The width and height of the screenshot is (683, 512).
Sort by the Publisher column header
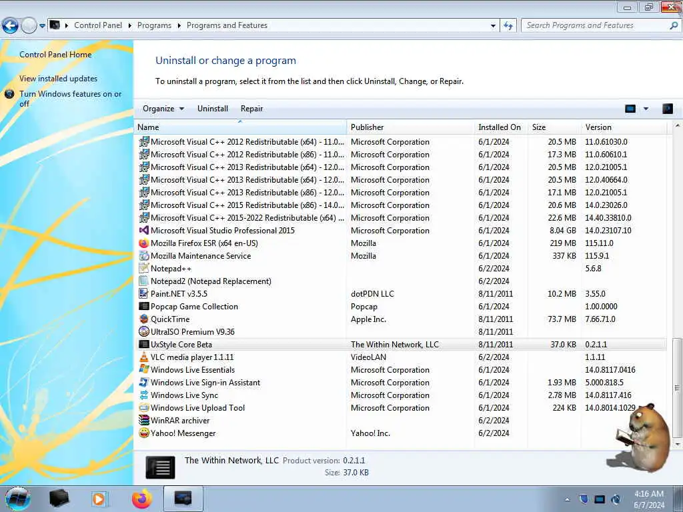410,127
